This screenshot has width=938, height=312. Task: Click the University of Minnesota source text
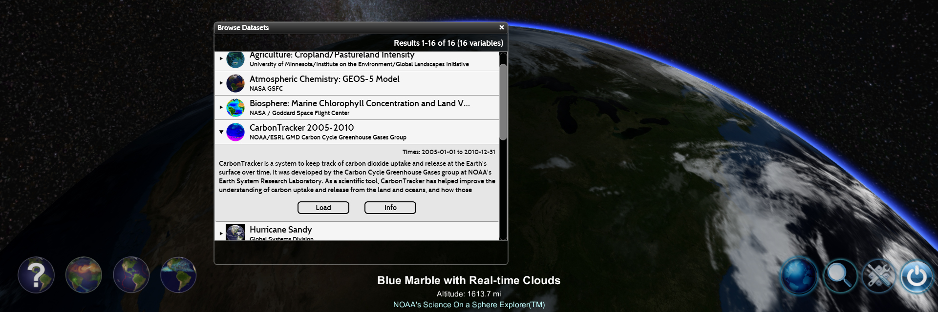click(359, 64)
